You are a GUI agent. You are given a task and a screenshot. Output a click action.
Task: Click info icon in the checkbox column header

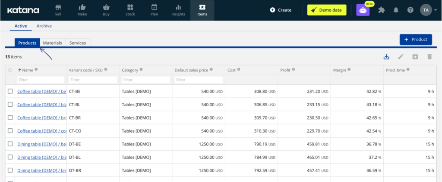(10, 70)
